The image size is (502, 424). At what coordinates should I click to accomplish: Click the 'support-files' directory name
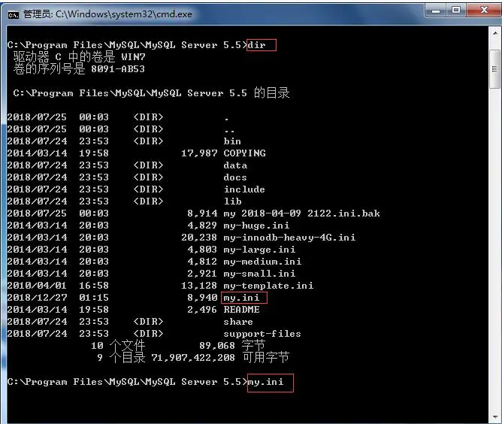262,334
